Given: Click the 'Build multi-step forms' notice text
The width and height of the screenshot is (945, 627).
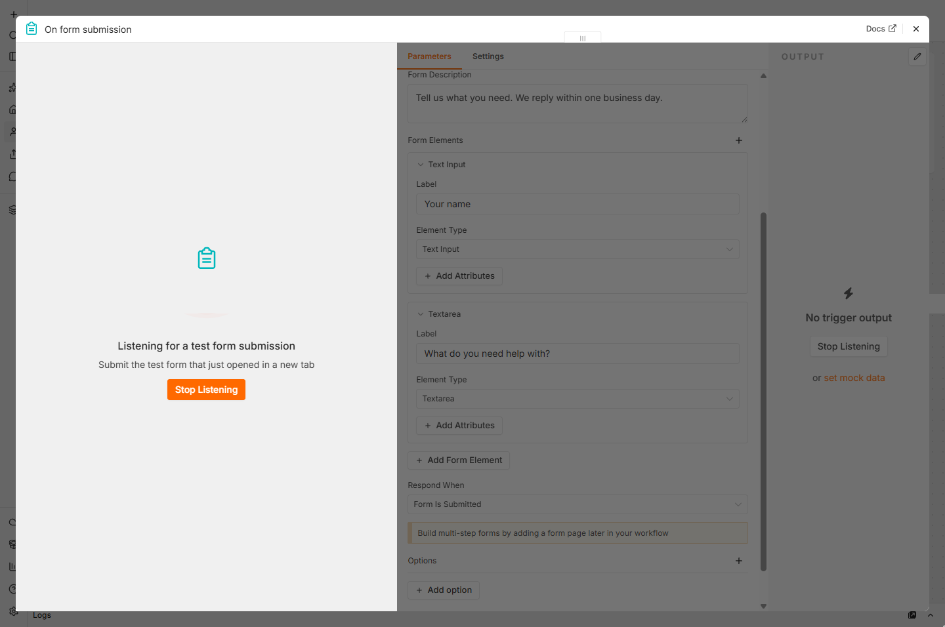Looking at the screenshot, I should [x=543, y=533].
